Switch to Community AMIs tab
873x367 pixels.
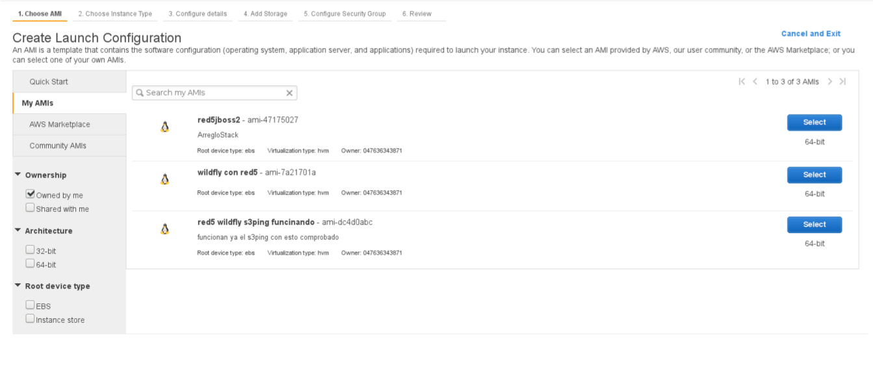pos(69,146)
